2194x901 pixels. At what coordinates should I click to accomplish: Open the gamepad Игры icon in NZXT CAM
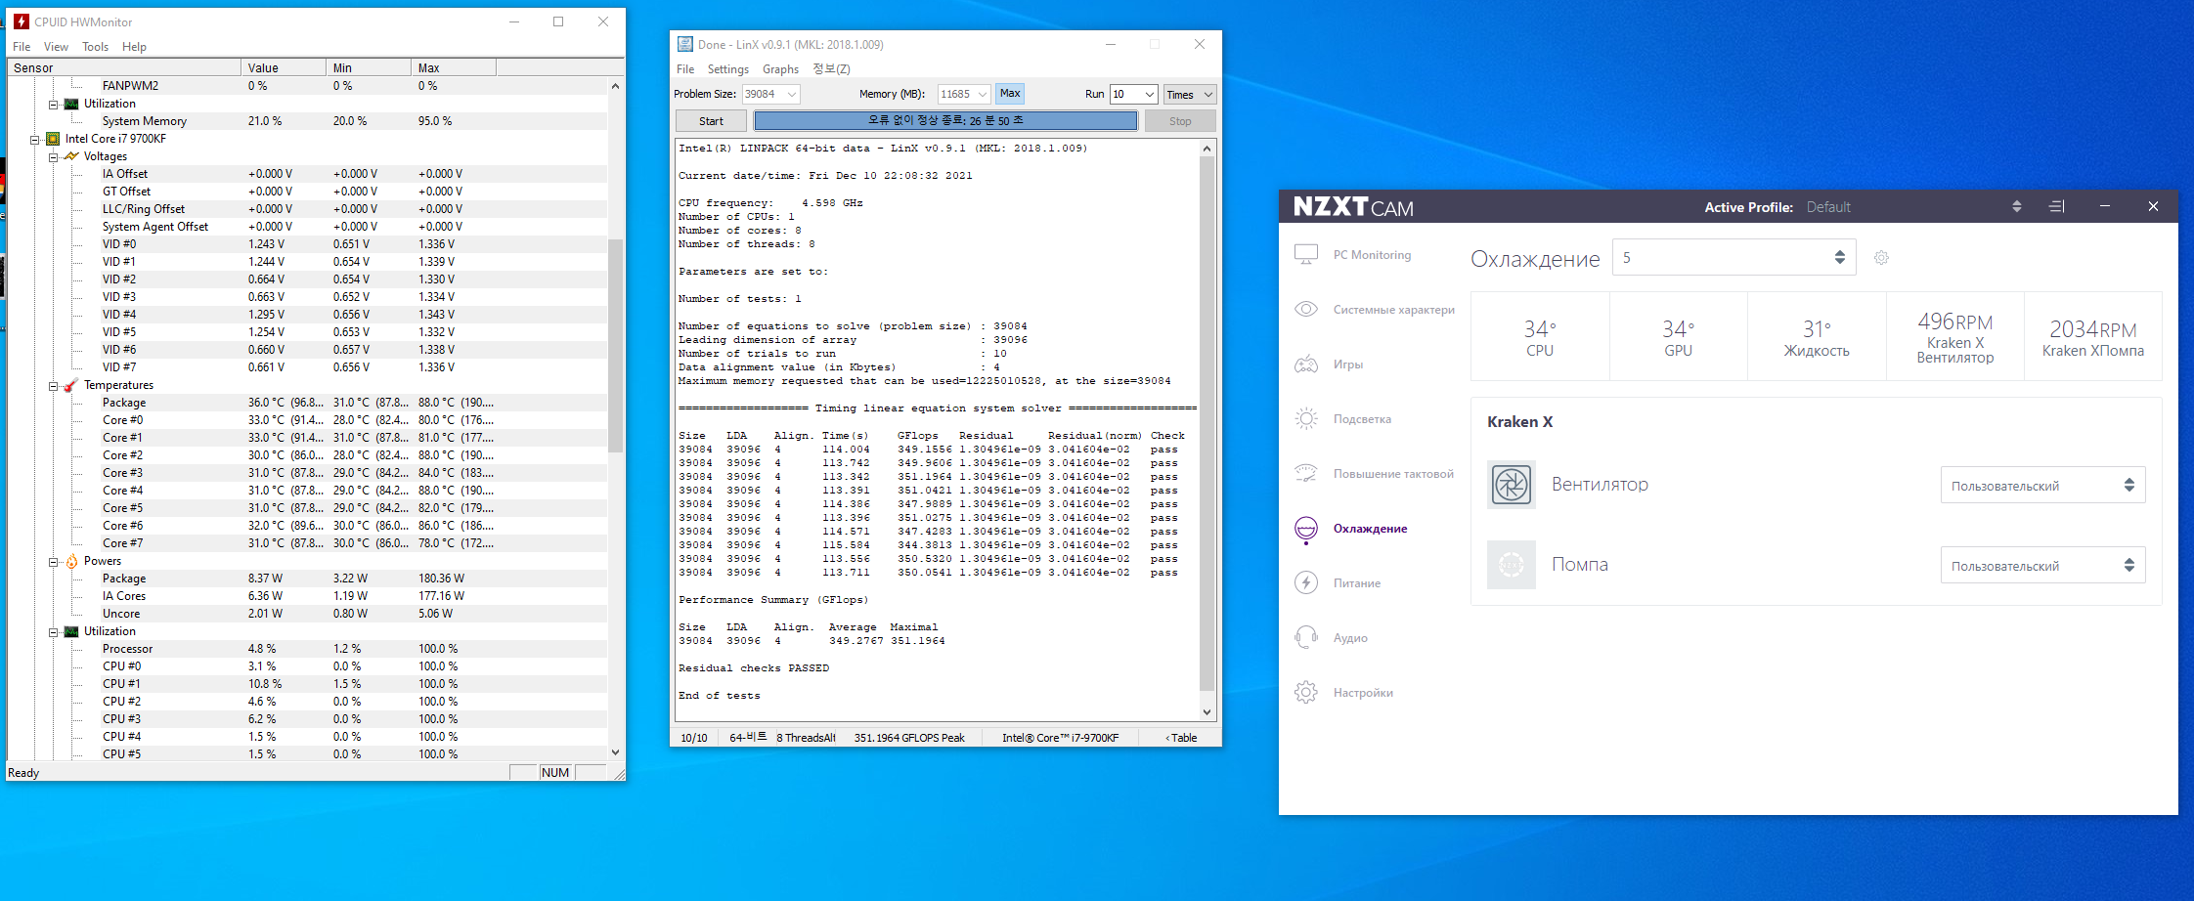click(1305, 365)
